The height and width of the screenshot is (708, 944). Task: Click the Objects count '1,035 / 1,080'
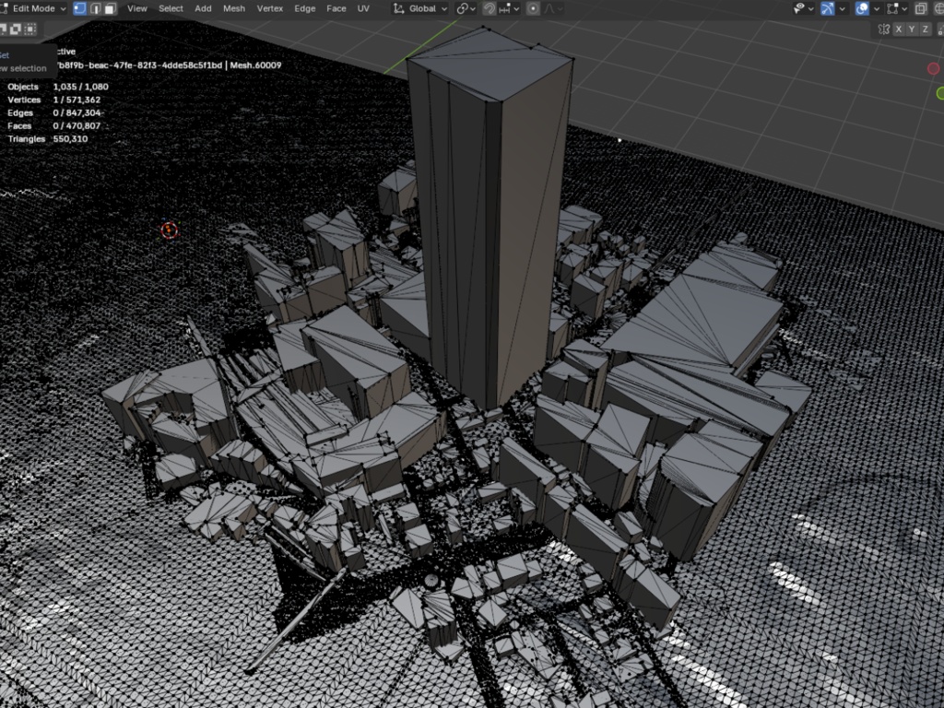click(81, 87)
